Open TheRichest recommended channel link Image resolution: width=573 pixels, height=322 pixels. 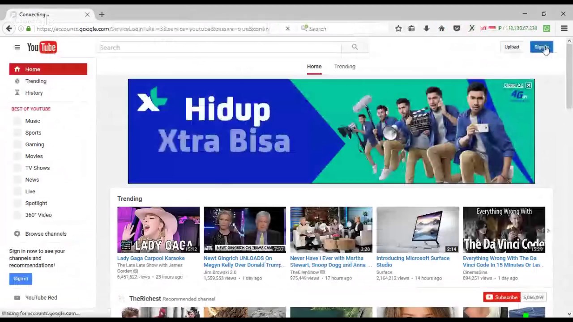tap(145, 299)
